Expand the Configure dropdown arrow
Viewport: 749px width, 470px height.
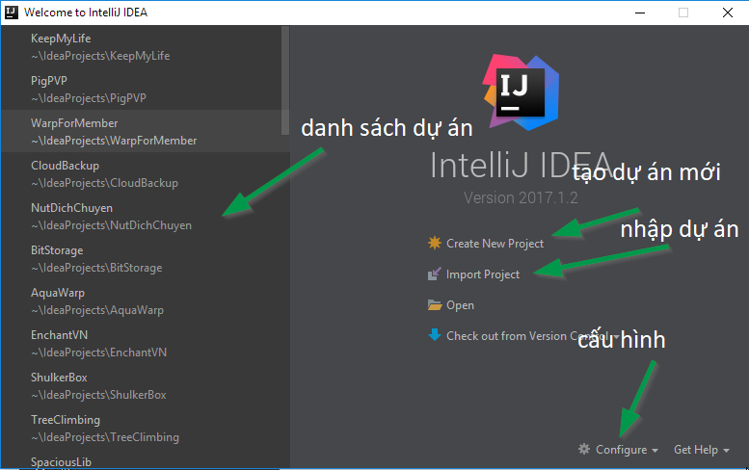(x=655, y=451)
